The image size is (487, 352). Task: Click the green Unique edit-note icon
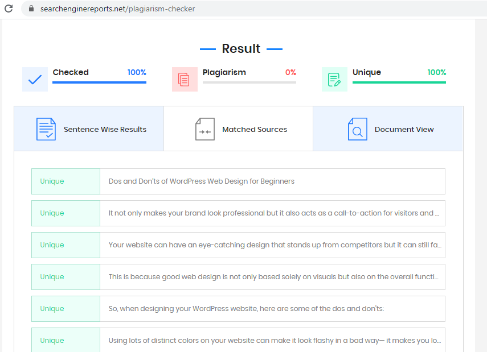(334, 80)
